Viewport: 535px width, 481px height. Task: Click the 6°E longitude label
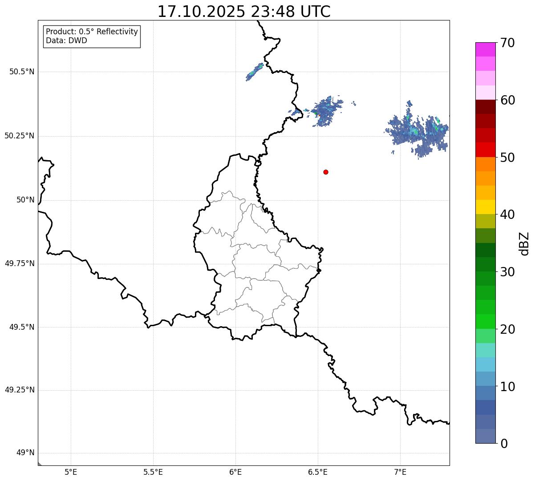(235, 472)
